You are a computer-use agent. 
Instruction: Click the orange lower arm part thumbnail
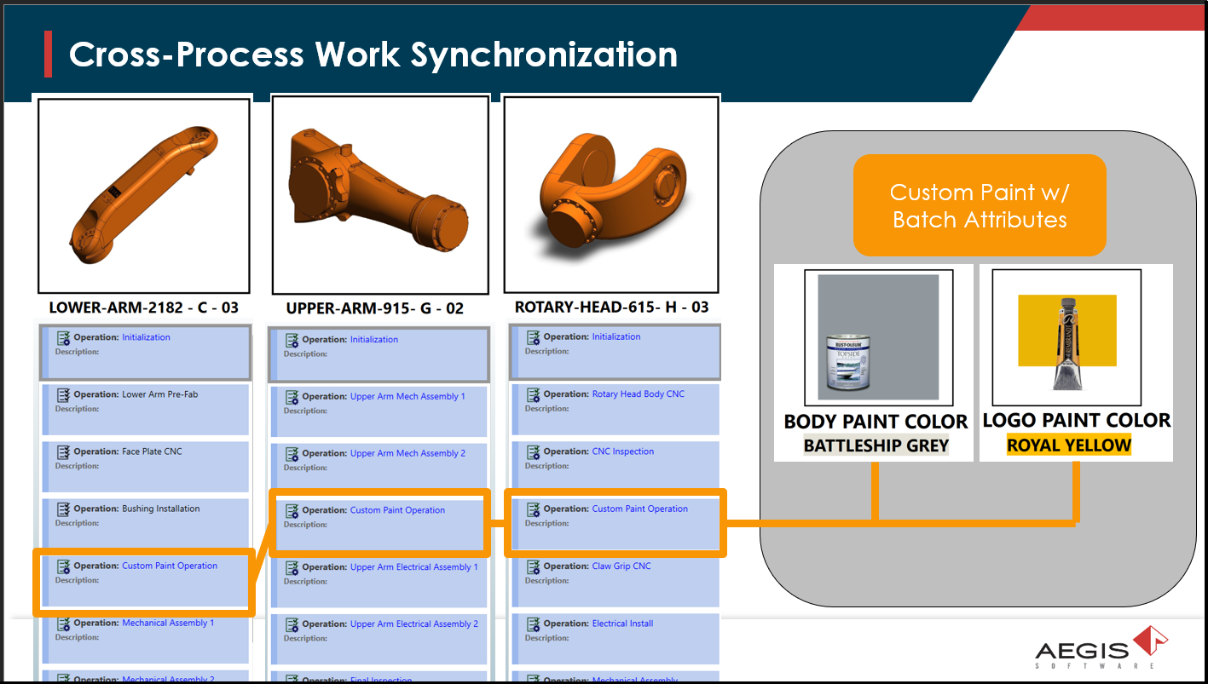(144, 195)
